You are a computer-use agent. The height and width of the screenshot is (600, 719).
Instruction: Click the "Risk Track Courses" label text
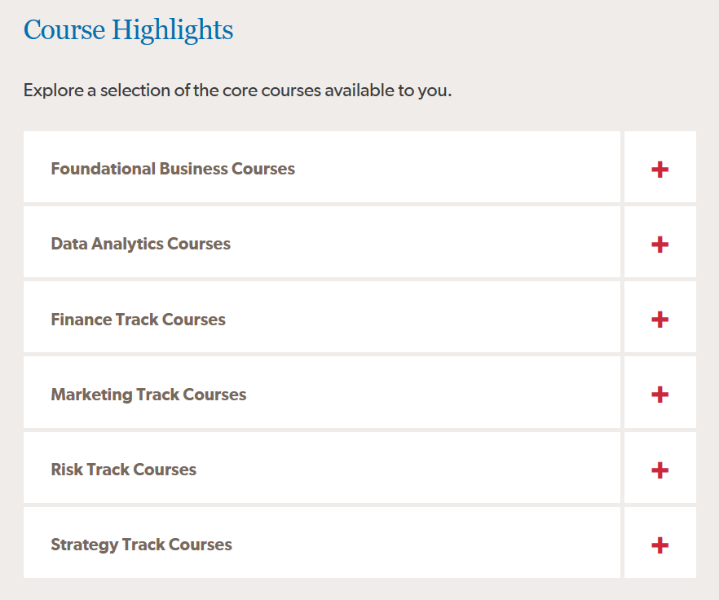pos(123,470)
